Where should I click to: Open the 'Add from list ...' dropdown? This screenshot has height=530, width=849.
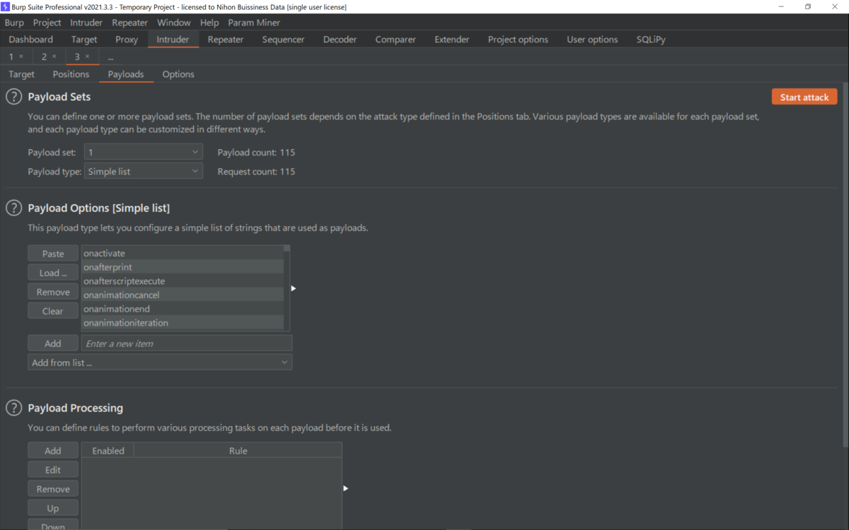(160, 363)
